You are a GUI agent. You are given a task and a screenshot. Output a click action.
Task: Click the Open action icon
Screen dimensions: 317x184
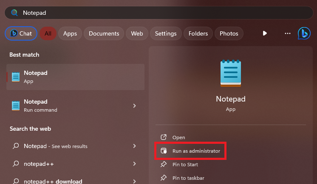coord(163,137)
